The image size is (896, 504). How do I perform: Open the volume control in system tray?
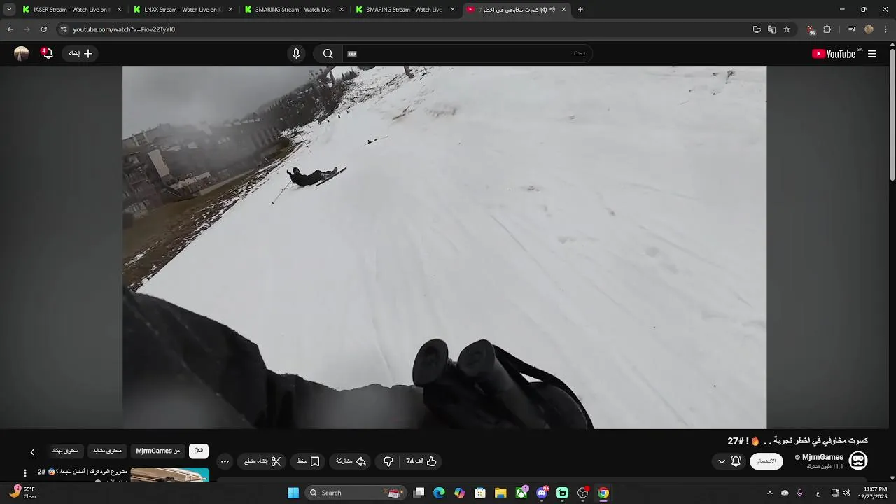(847, 493)
